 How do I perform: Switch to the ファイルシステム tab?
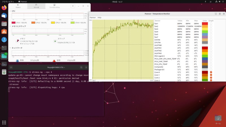pos(55,6)
